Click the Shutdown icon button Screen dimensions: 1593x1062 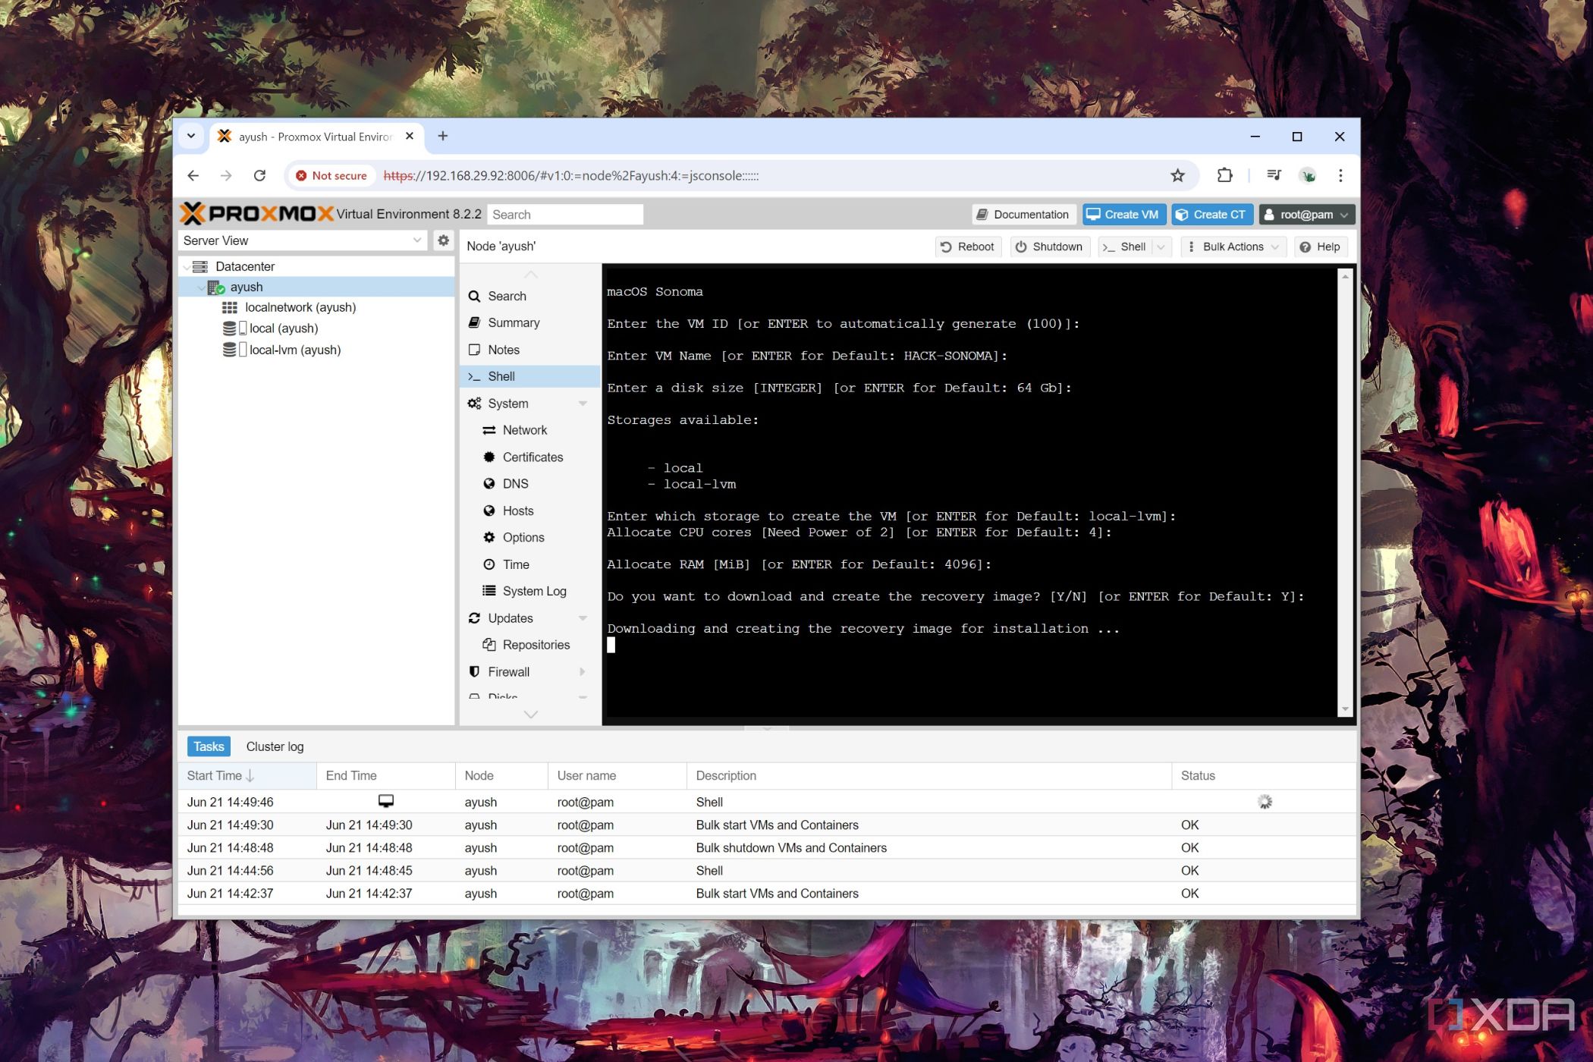1048,247
